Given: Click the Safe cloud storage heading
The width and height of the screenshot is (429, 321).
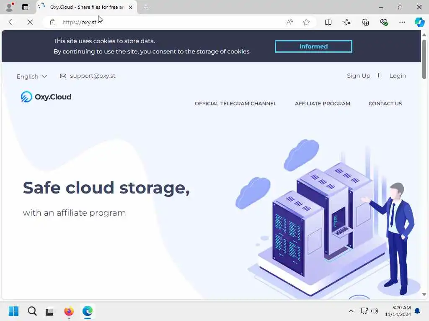Looking at the screenshot, I should [x=106, y=188].
